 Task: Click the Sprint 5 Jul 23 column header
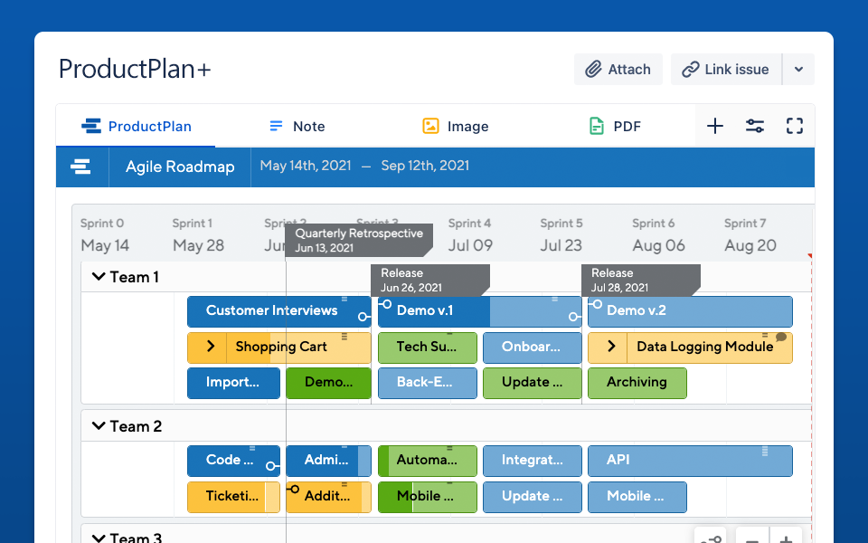point(561,235)
